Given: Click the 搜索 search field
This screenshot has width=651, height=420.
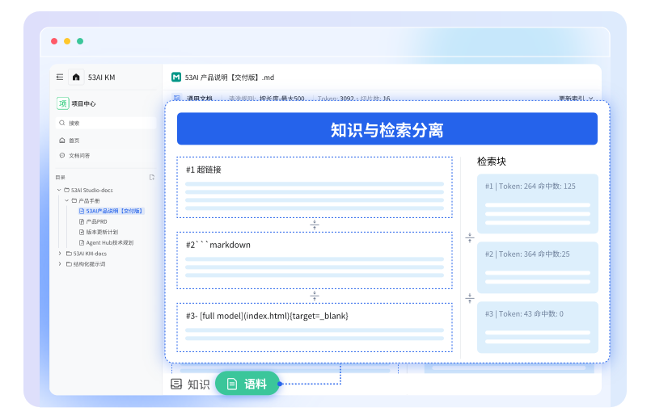Looking at the screenshot, I should pos(105,123).
